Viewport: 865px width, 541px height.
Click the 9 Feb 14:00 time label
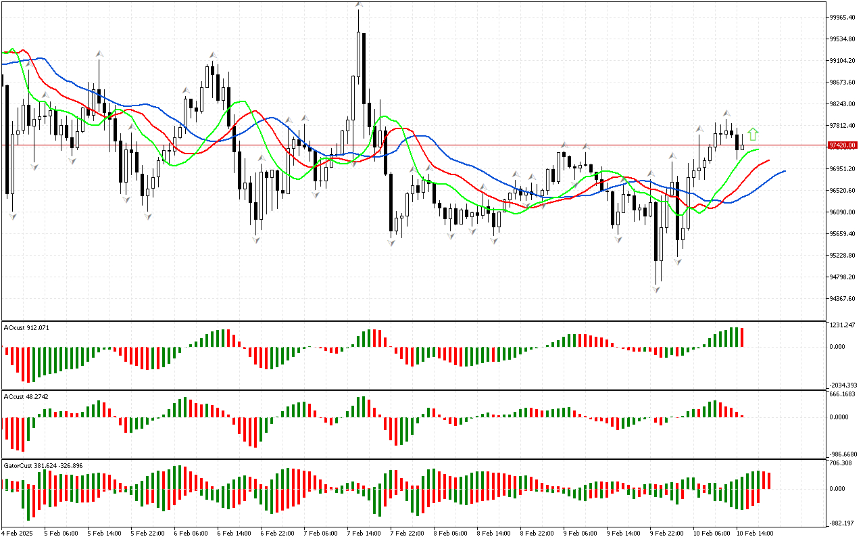pyautogui.click(x=624, y=533)
